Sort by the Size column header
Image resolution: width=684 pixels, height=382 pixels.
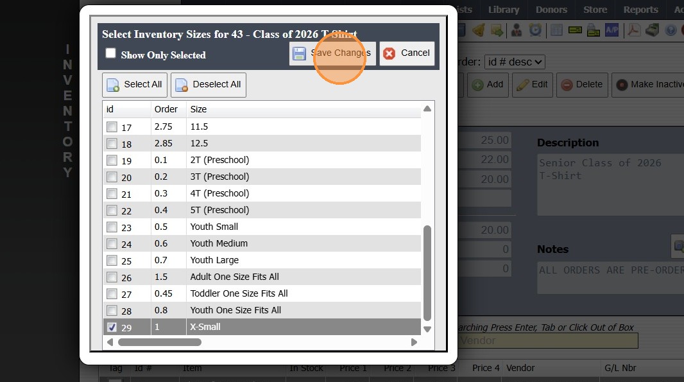[x=304, y=109]
